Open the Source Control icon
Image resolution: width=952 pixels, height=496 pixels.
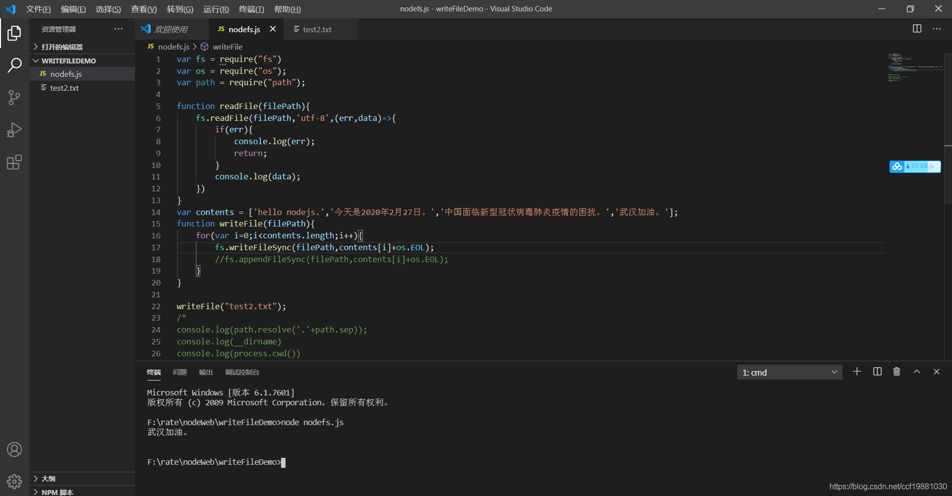point(14,97)
